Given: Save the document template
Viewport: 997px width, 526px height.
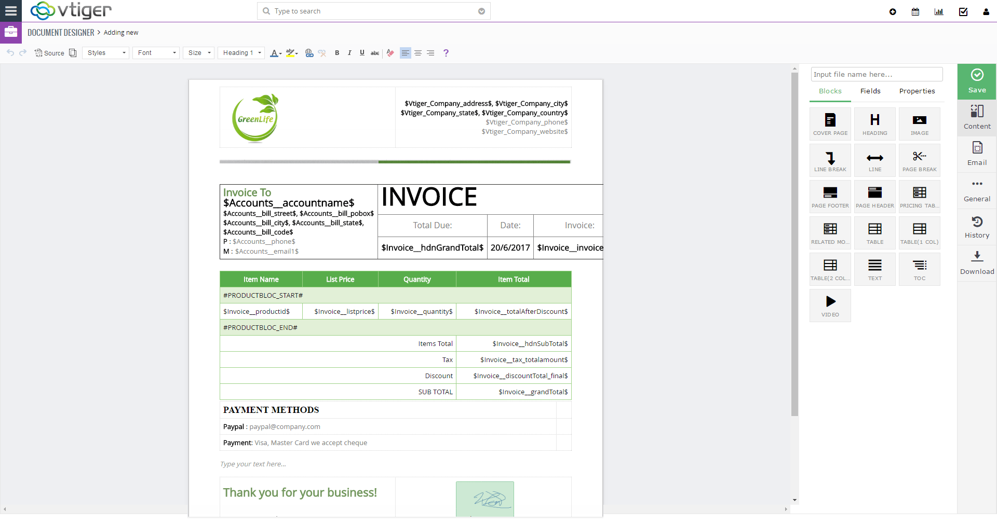Looking at the screenshot, I should coord(977,81).
